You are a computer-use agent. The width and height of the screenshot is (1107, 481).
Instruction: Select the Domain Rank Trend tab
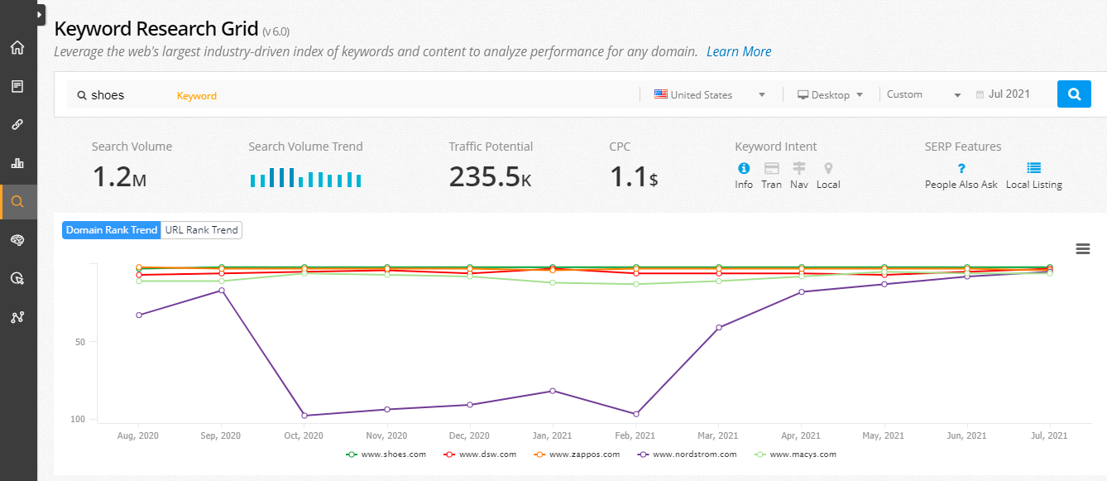point(112,230)
